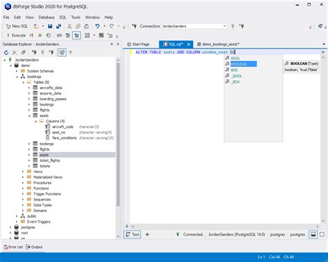
Task: Click the Paste icon in toolbar
Action: point(86,26)
